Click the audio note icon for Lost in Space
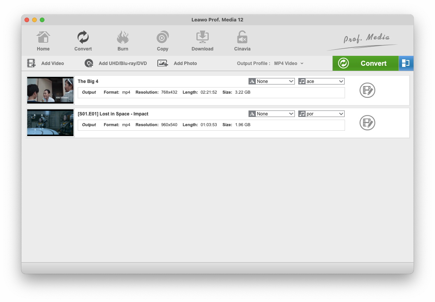The image size is (435, 302). tap(302, 114)
